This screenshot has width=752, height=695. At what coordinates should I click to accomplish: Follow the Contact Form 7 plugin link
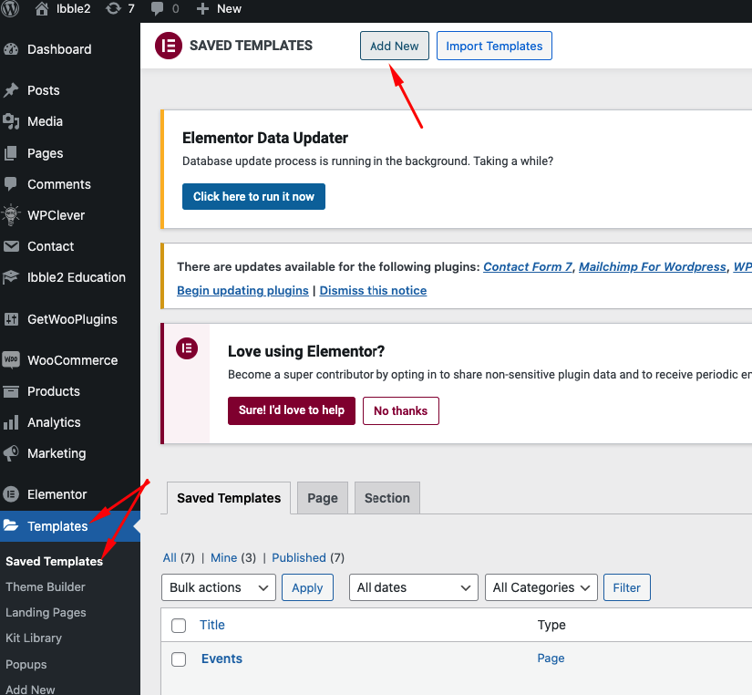pyautogui.click(x=528, y=266)
